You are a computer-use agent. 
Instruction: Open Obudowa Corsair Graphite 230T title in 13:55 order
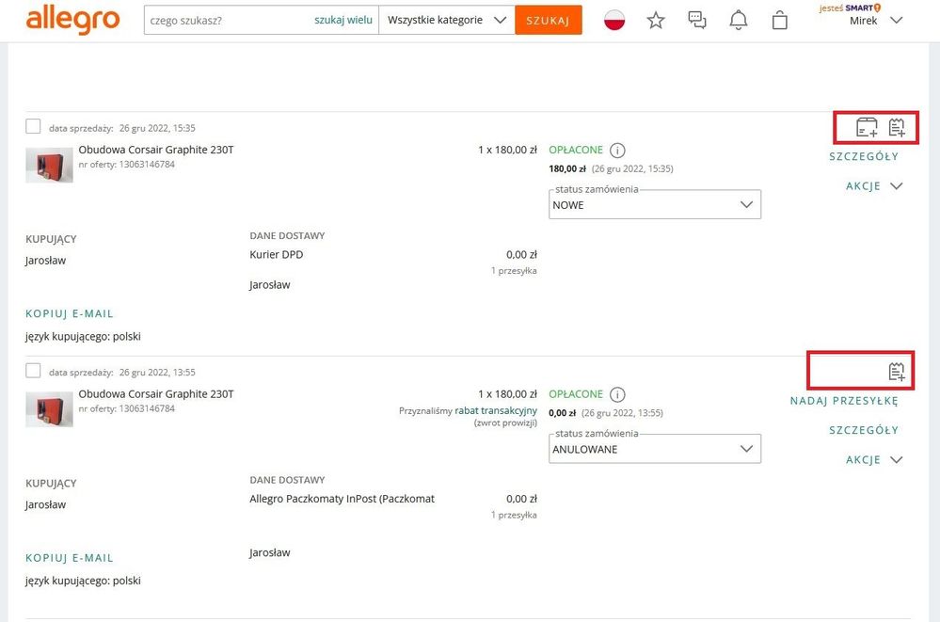[x=156, y=393]
